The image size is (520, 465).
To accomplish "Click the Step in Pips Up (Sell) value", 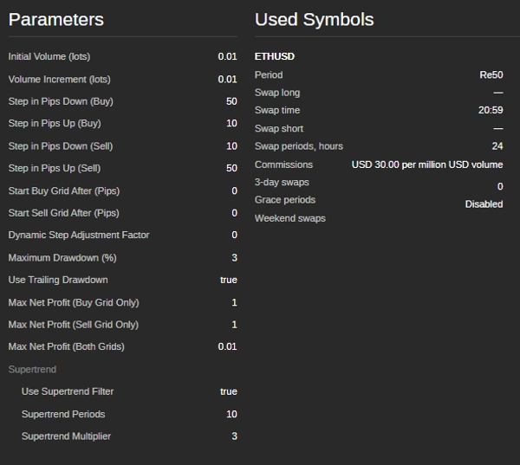I will point(231,168).
